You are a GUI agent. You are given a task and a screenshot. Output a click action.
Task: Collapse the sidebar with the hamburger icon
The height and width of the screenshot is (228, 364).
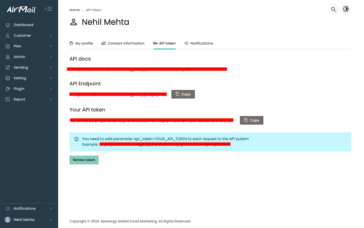click(49, 9)
